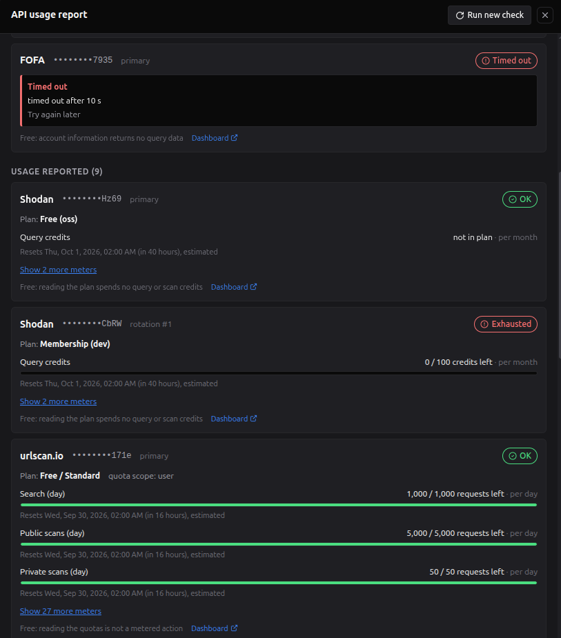Click the urlscan.io provider name
The height and width of the screenshot is (638, 561).
[x=41, y=456]
